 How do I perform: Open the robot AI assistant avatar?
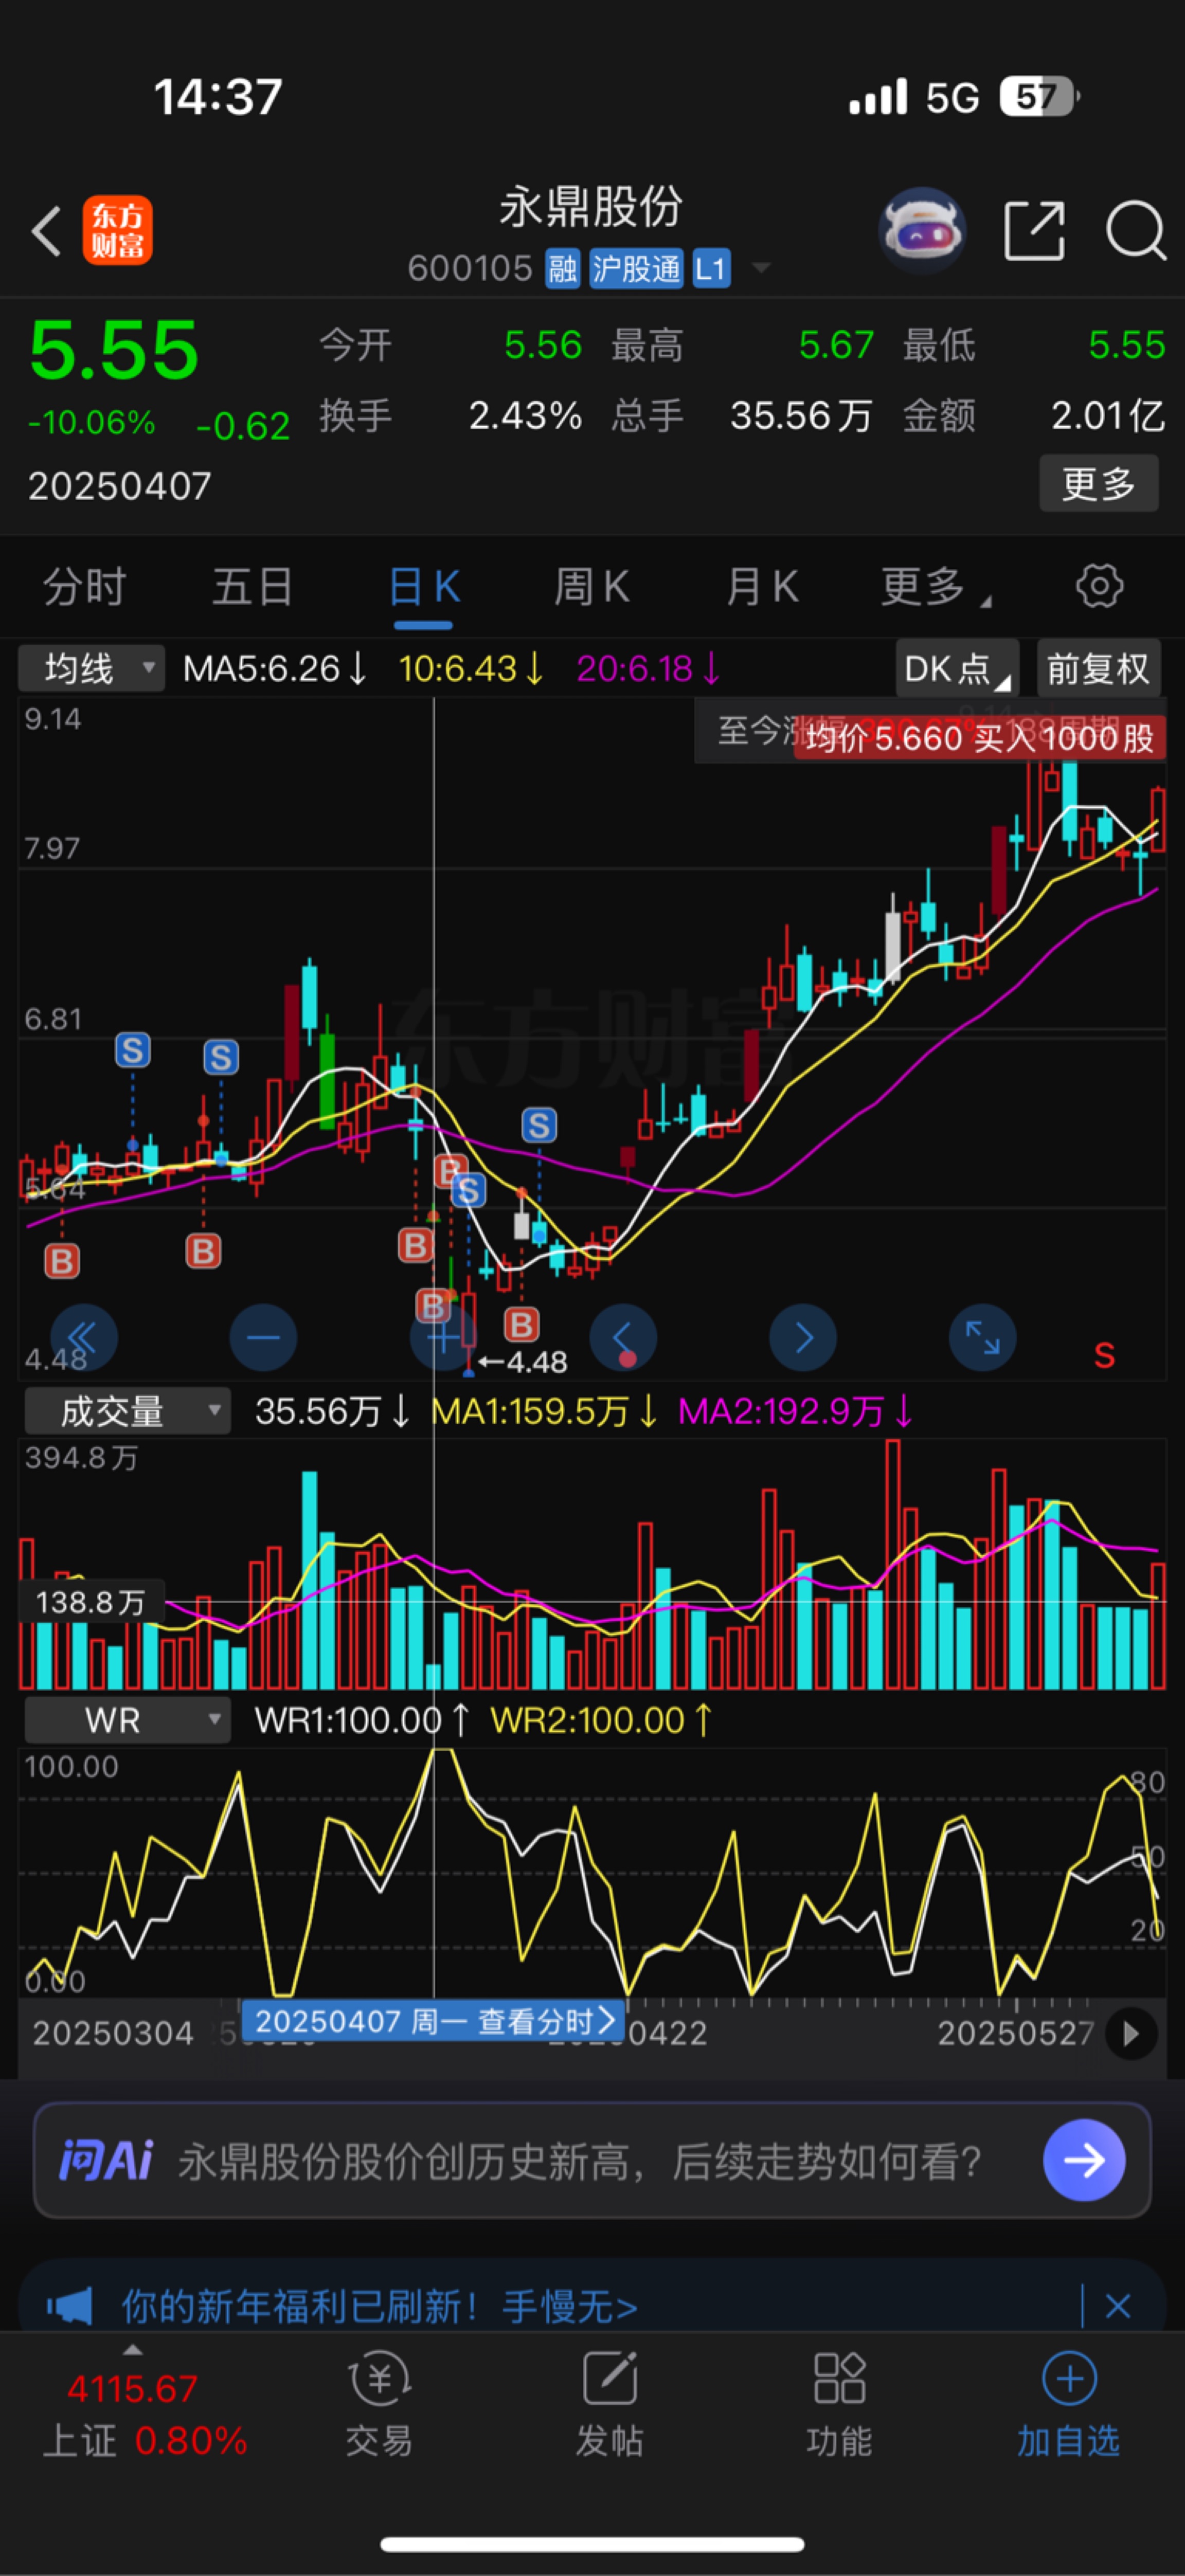pyautogui.click(x=921, y=231)
